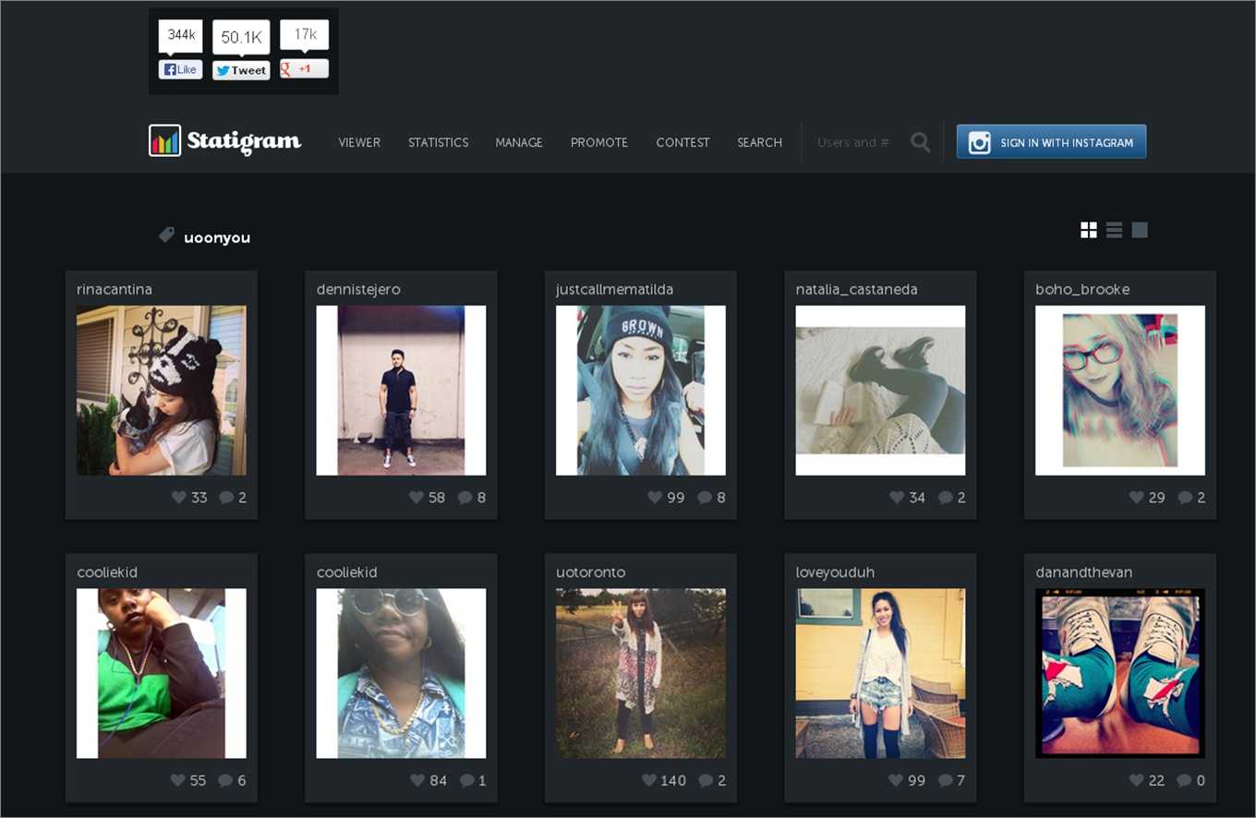Open the VIEWER menu
Screen dimensions: 1256x818
tap(359, 142)
